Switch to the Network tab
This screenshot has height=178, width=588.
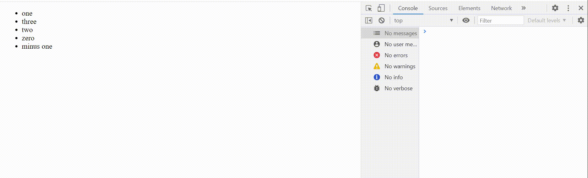tap(501, 8)
